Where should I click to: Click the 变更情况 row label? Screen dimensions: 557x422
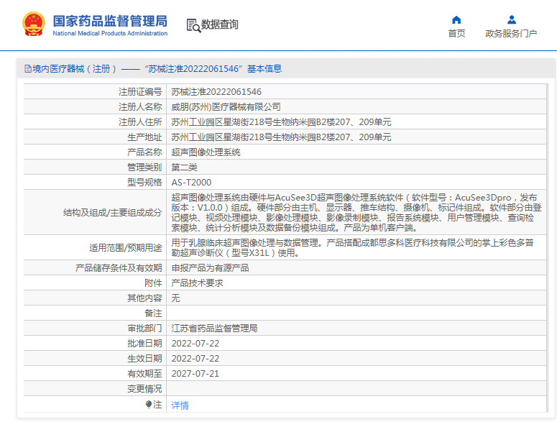tap(144, 389)
